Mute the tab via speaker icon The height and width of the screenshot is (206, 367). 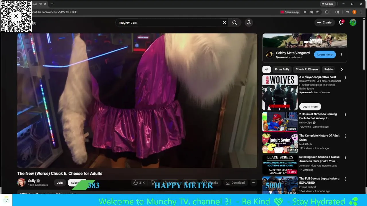pos(40,4)
